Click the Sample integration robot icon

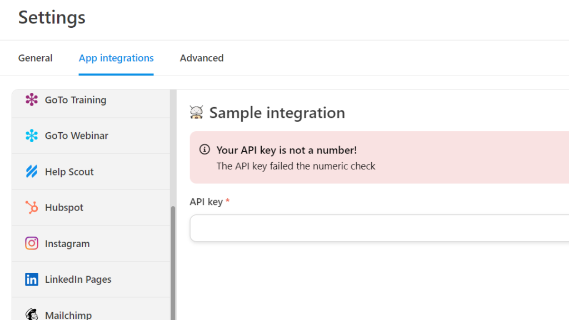(x=197, y=113)
